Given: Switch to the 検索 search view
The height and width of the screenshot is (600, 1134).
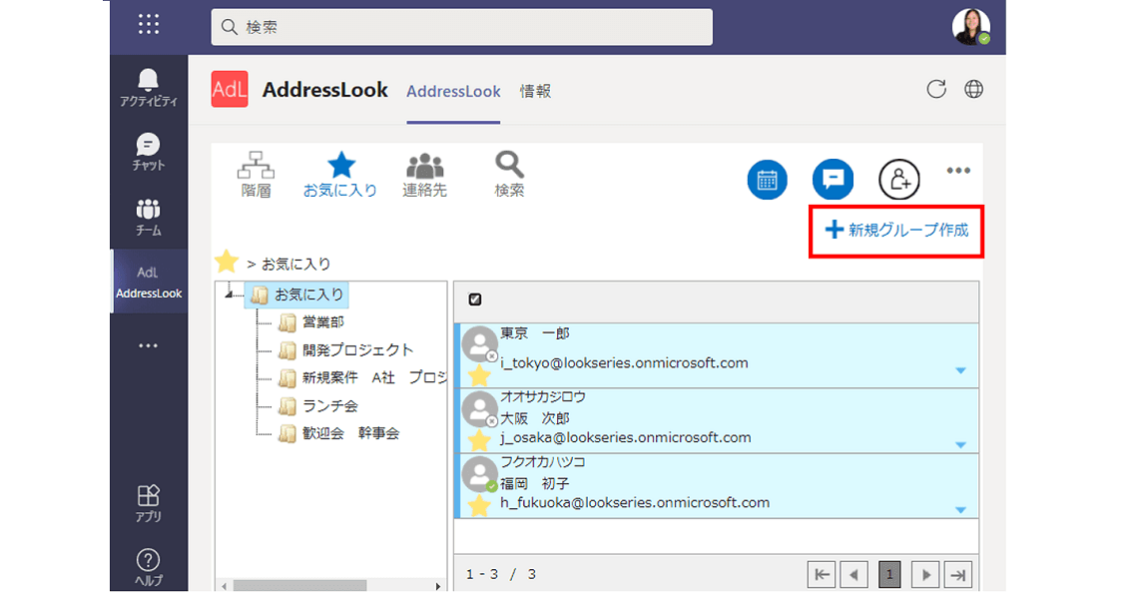Looking at the screenshot, I should tap(508, 172).
